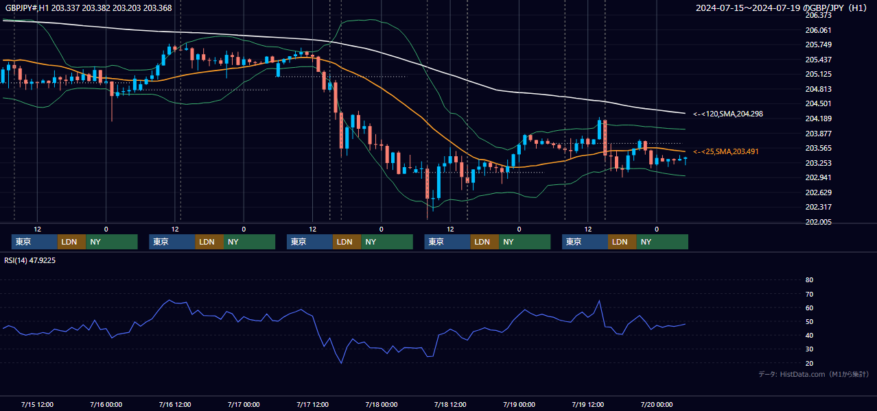Select the 7/17 12:00 time axis label
The height and width of the screenshot is (411, 877).
click(312, 404)
